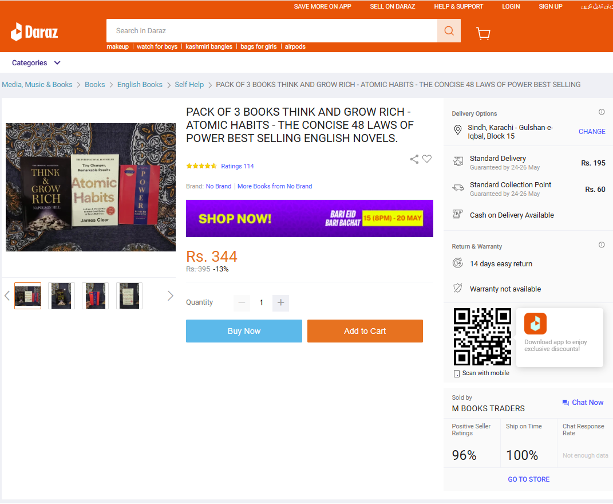Click Standard Collection Point truck icon
The height and width of the screenshot is (504, 613).
click(x=458, y=188)
